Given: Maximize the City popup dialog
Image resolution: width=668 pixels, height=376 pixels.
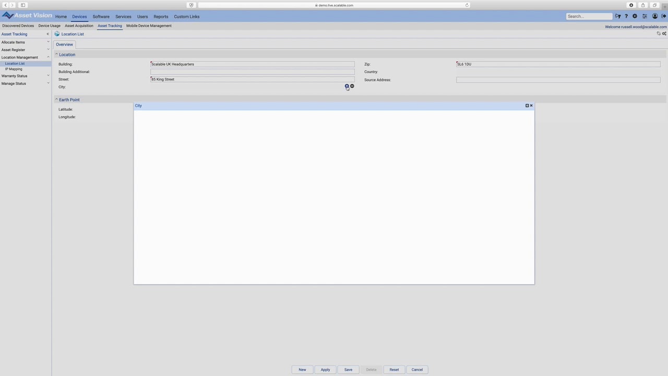Looking at the screenshot, I should point(527,105).
